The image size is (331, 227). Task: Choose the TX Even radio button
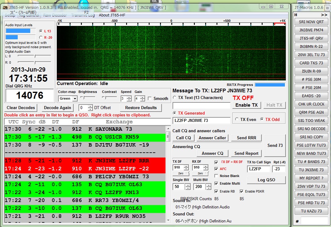(x=237, y=119)
